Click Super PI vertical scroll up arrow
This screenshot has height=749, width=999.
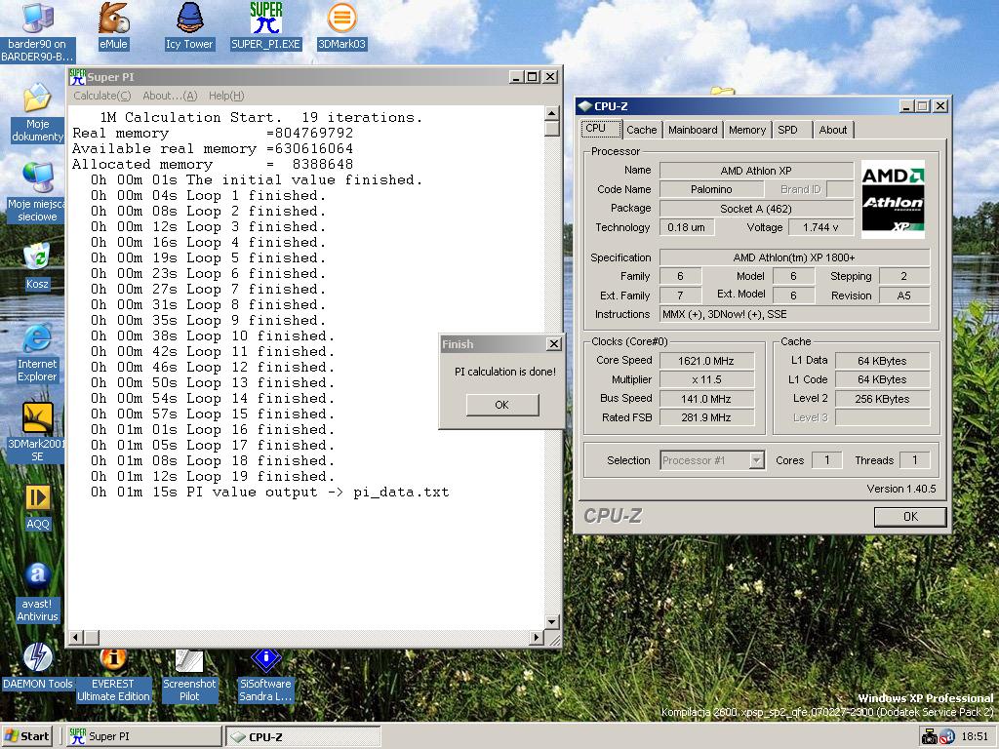pos(552,113)
